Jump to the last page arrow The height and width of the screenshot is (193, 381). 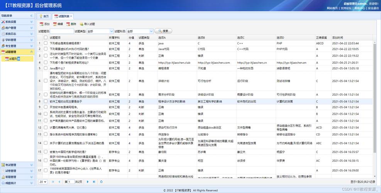point(94,182)
